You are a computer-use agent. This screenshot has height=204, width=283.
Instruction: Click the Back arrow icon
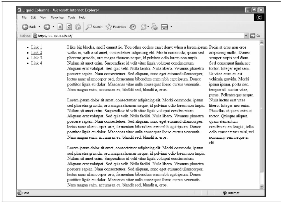point(25,27)
